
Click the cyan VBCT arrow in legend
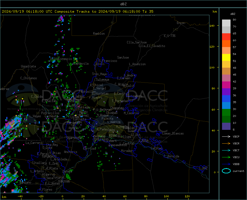click(226, 150)
